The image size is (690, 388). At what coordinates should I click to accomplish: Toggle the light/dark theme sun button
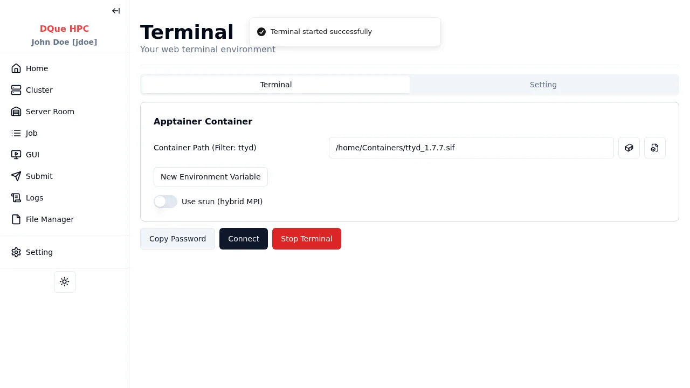tap(65, 282)
